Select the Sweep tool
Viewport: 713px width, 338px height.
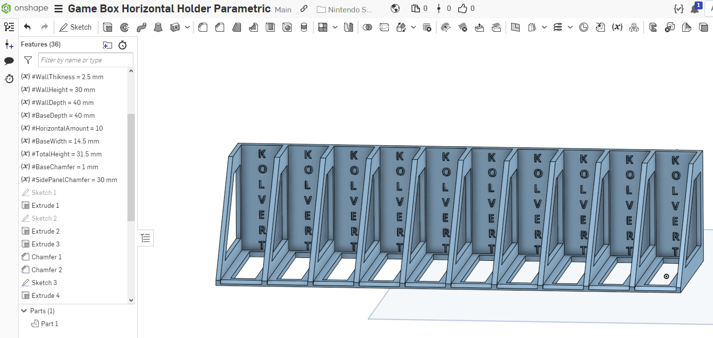[141, 27]
